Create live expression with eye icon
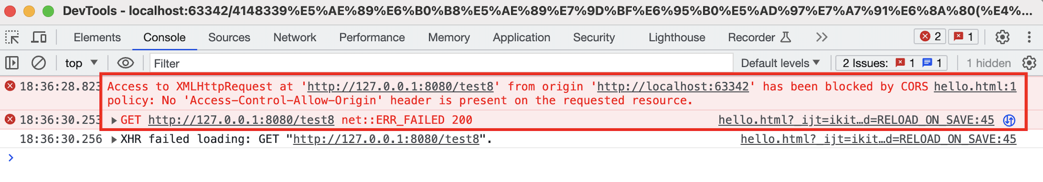Screen dimensions: 1043x182 [125, 63]
